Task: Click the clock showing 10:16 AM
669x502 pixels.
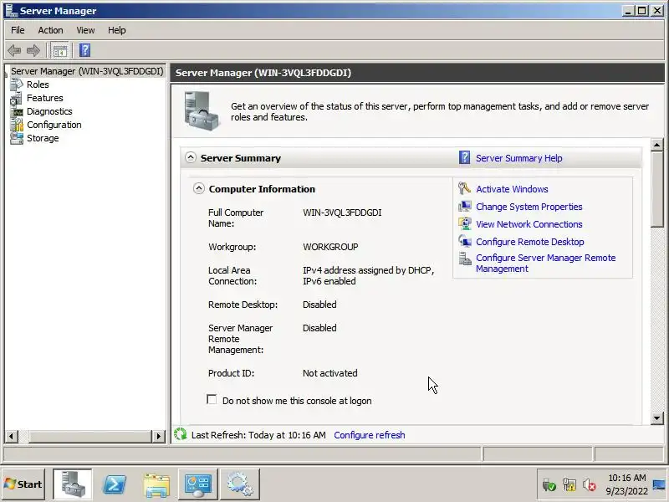Action: pyautogui.click(x=626, y=478)
